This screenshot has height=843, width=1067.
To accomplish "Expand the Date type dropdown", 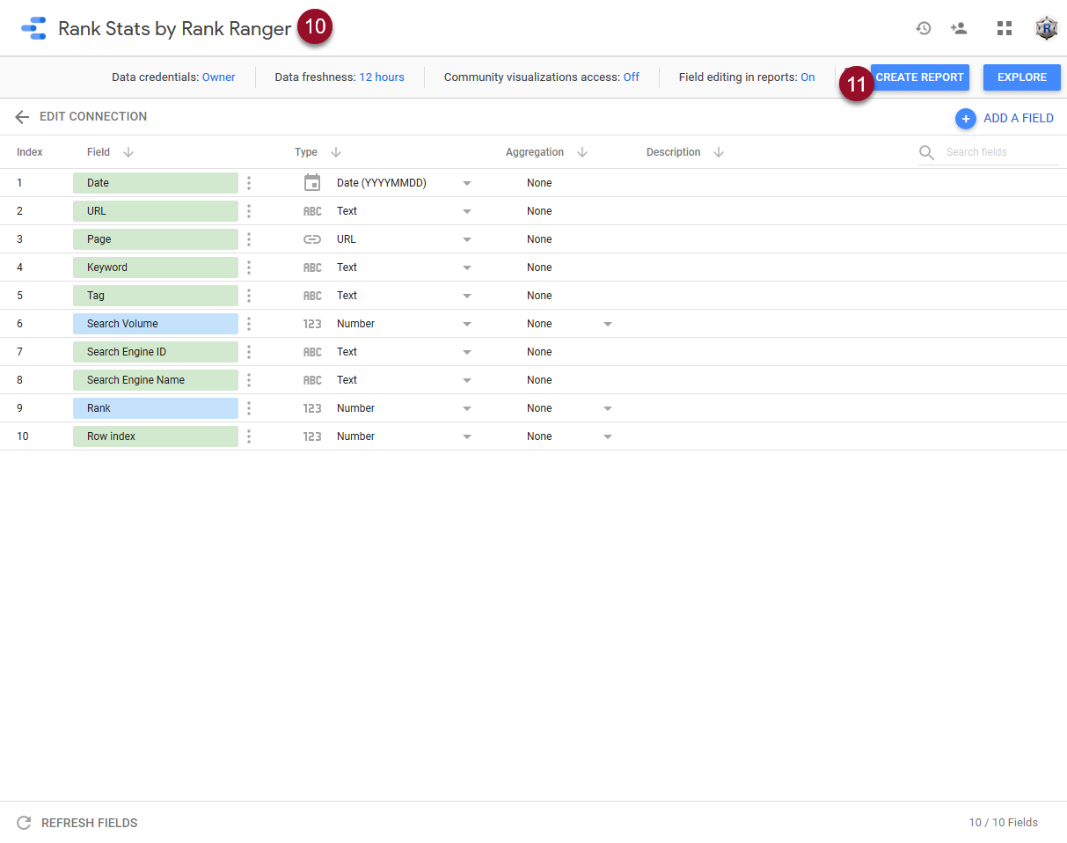I will tap(467, 183).
